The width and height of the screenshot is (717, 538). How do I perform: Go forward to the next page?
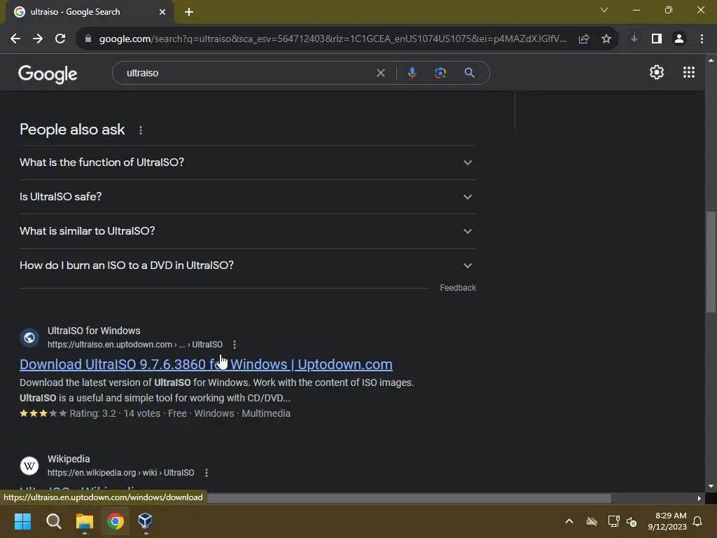click(x=38, y=39)
